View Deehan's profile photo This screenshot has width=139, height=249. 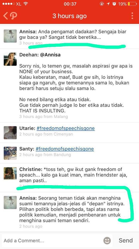10,59
